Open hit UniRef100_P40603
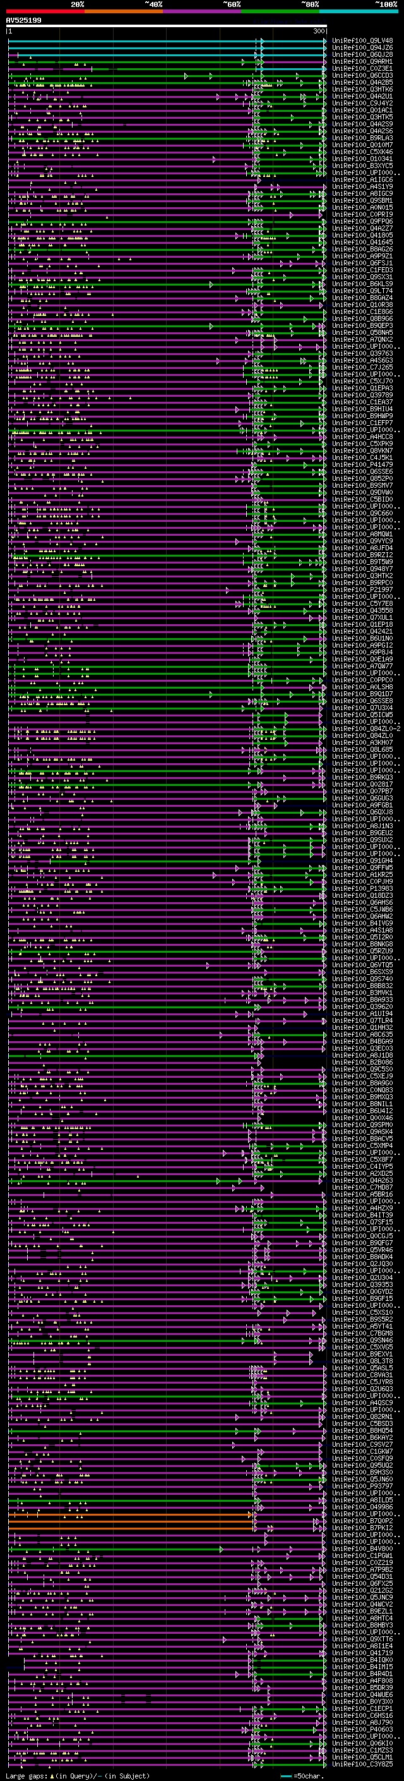The height and width of the screenshot is (1781, 404). 362,1730
